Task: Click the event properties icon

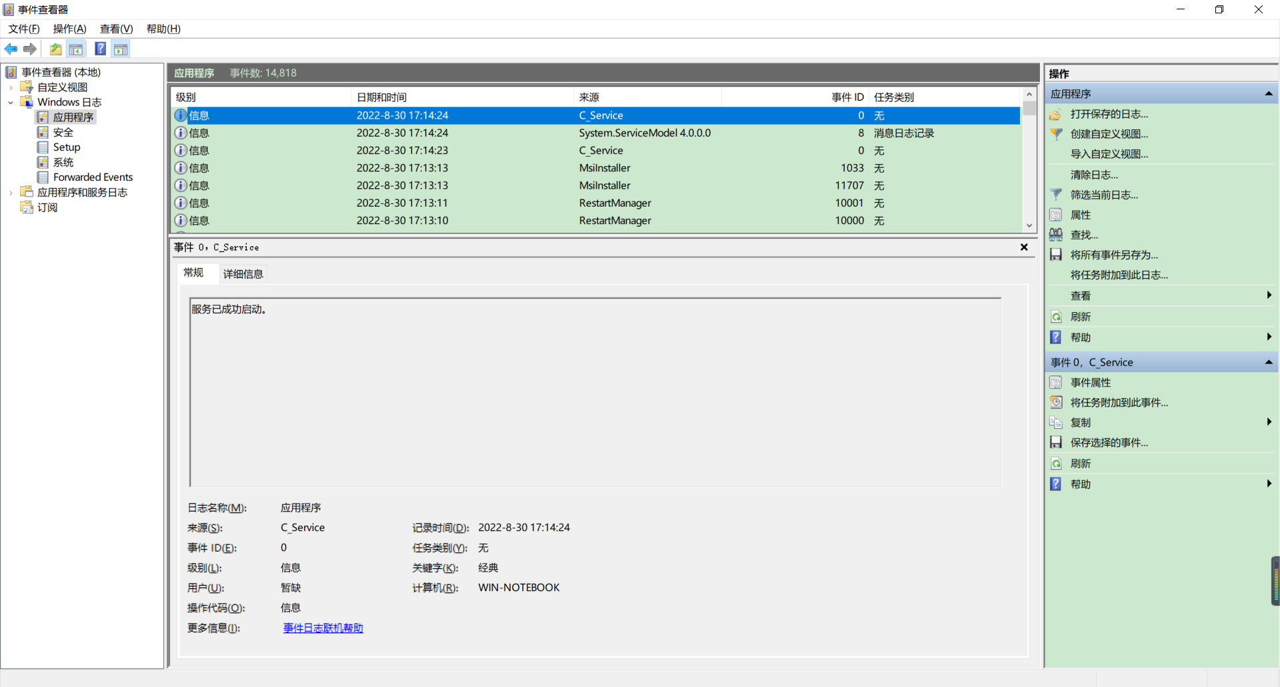Action: (x=1056, y=382)
